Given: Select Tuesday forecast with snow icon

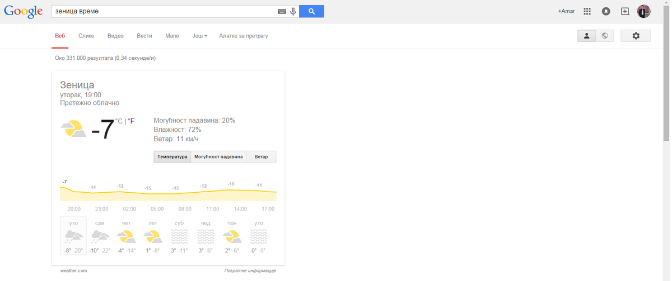Looking at the screenshot, I should [x=73, y=236].
